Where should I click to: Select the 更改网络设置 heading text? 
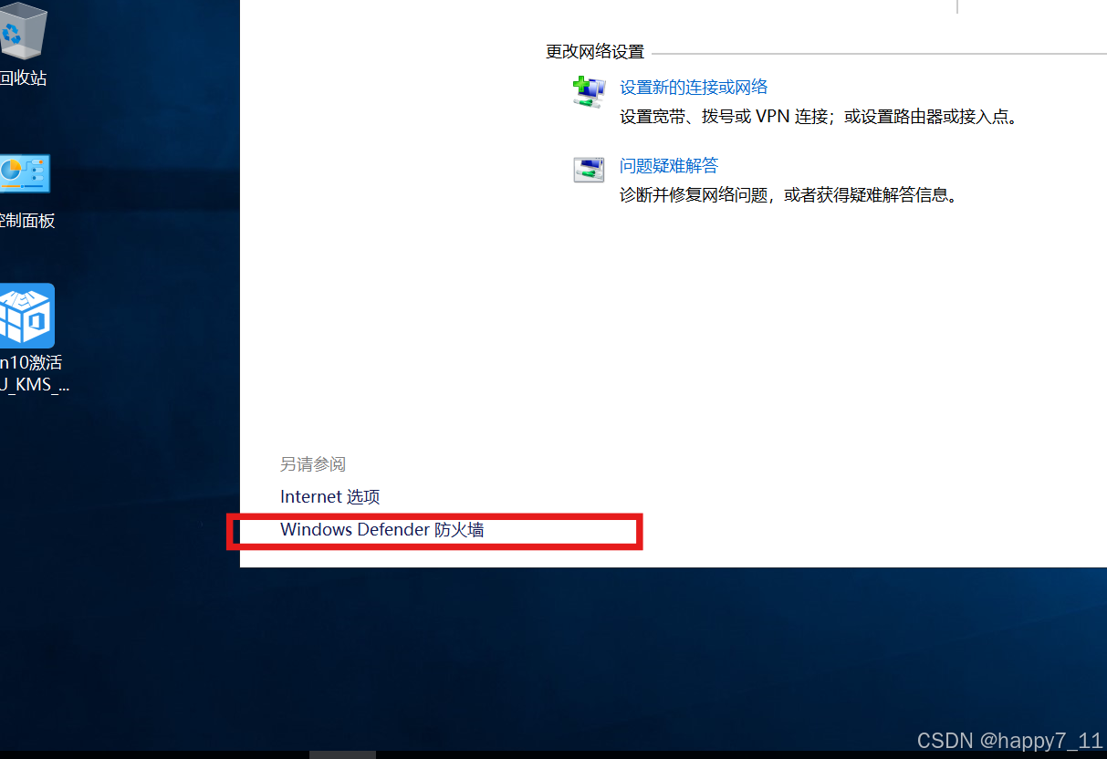click(595, 52)
